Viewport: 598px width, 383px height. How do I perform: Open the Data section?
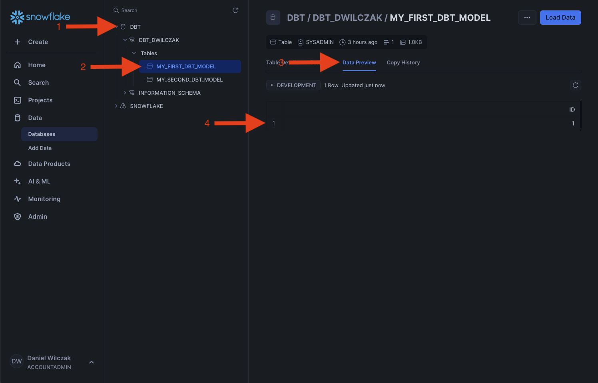click(x=35, y=118)
